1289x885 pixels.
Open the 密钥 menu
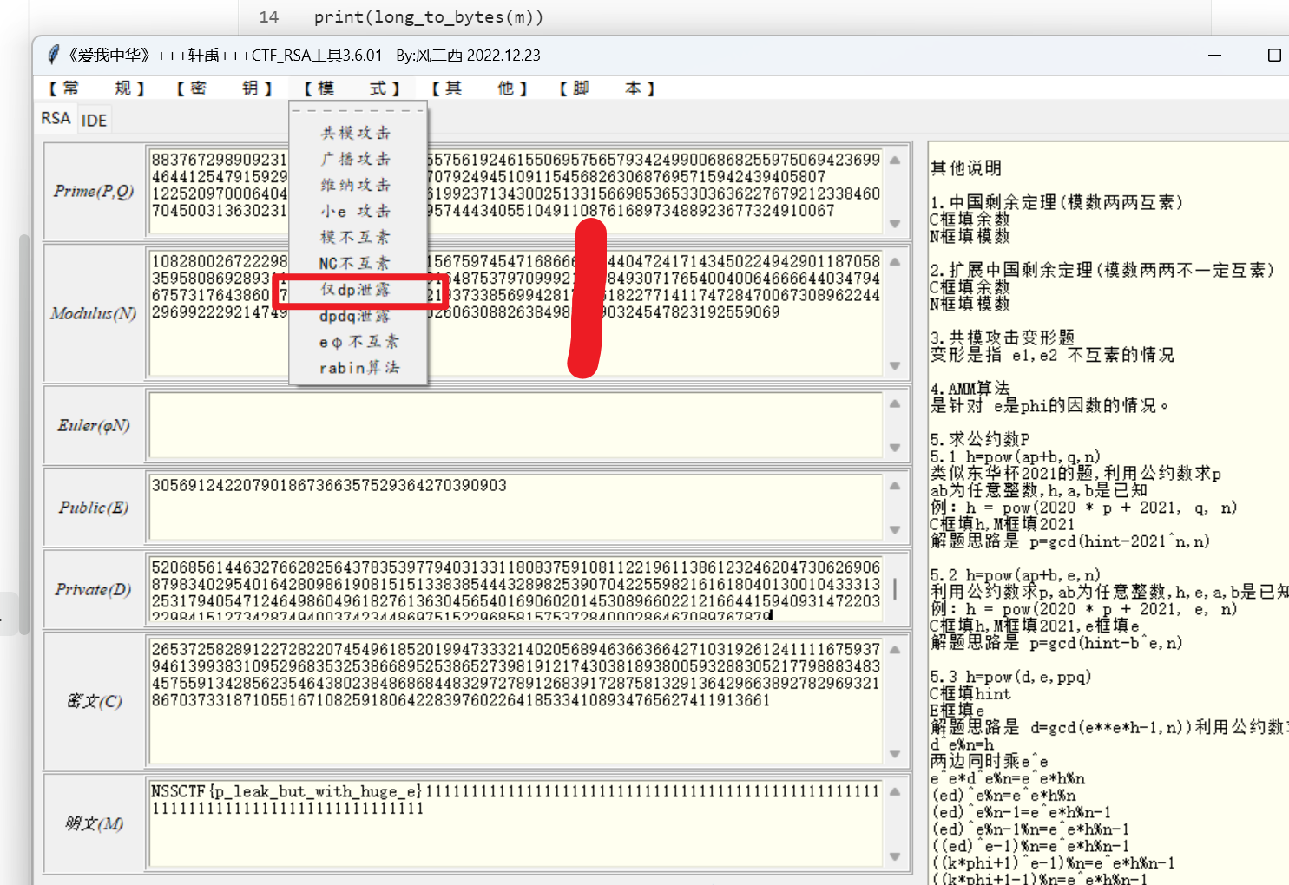click(x=223, y=88)
